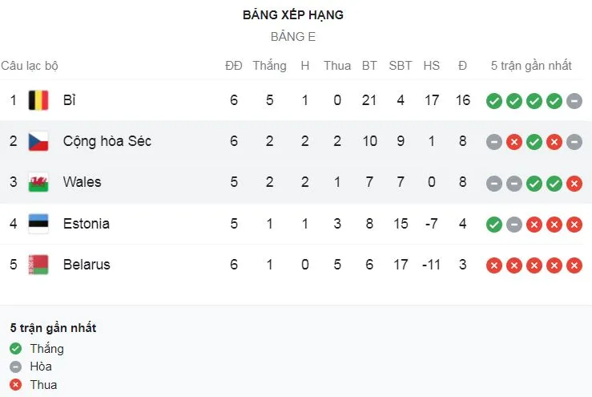Viewport: 592px width, 397px height.
Task: Click the BẢNG E group label
Action: coord(293,36)
